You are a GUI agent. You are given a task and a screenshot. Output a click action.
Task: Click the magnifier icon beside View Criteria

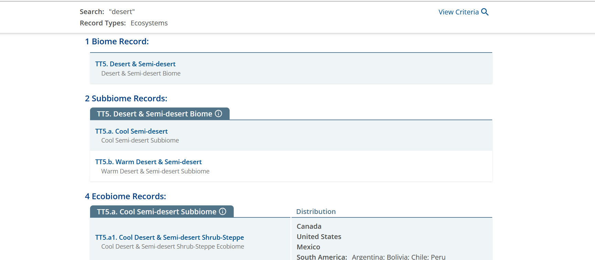[485, 12]
